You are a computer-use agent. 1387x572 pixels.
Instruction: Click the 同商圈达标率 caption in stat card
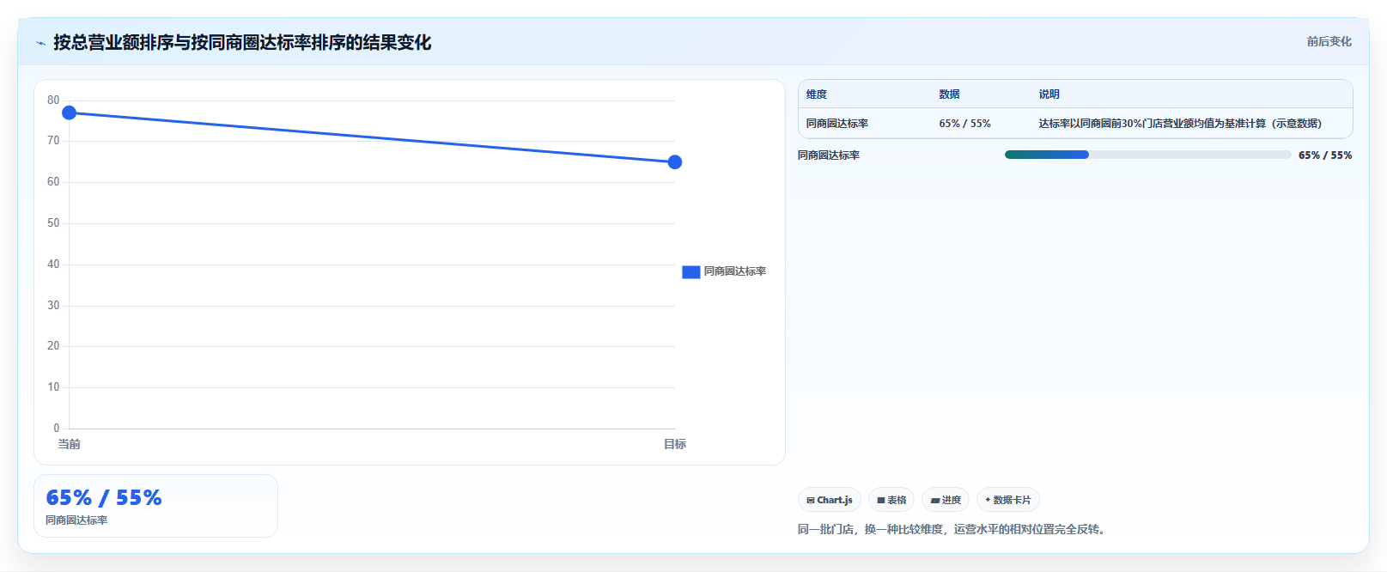point(76,520)
